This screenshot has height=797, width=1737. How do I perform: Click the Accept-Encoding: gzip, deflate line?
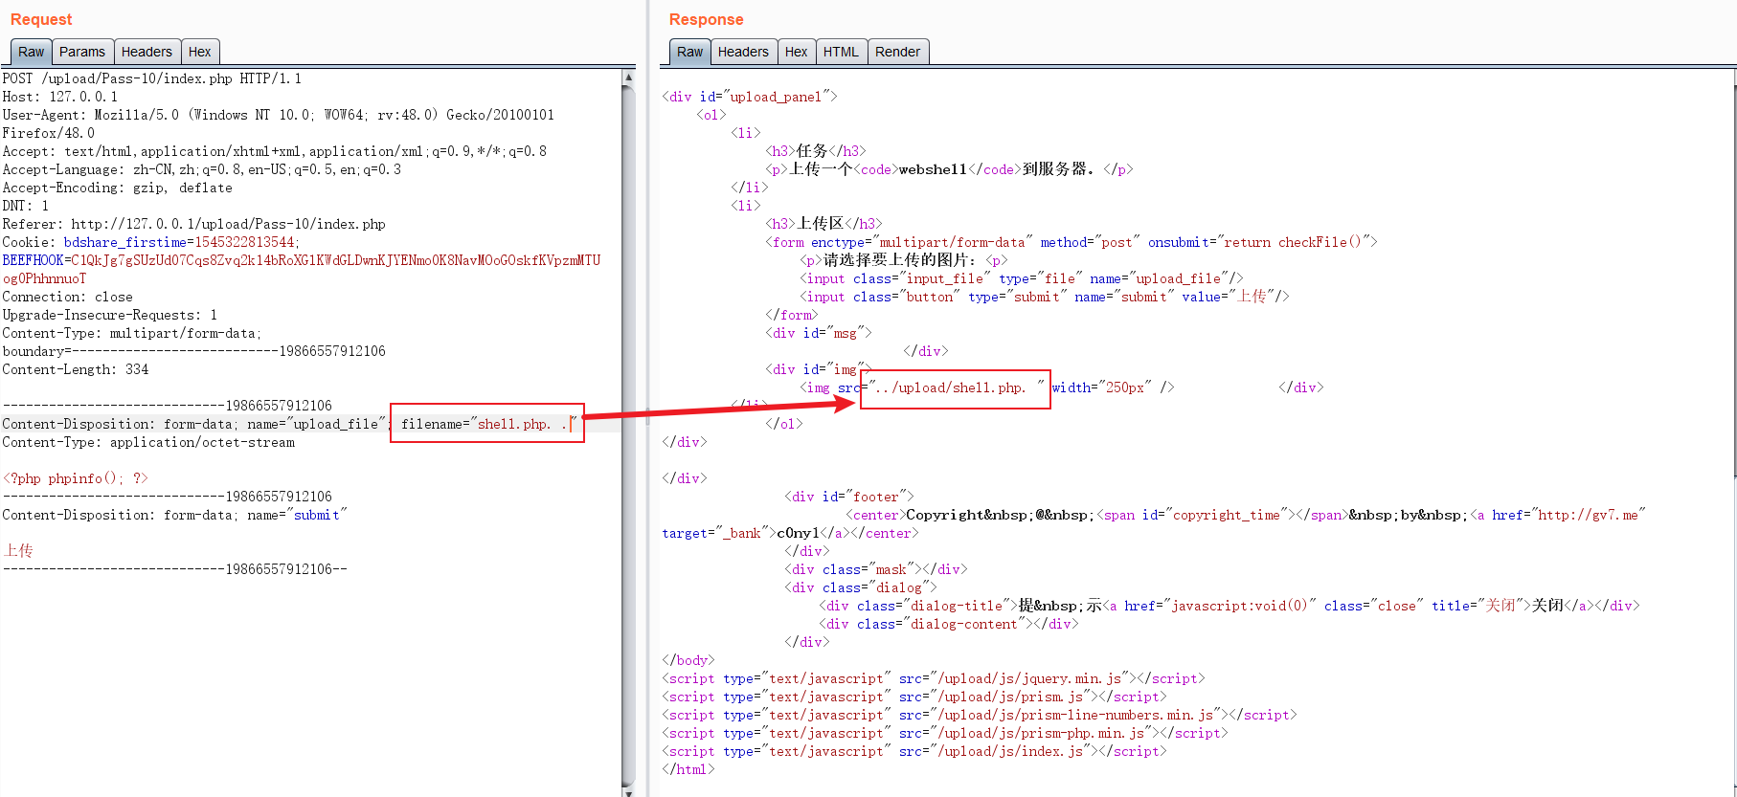(117, 188)
